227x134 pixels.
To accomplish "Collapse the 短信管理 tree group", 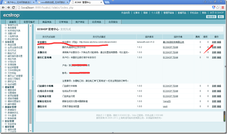I will coord(3,121).
